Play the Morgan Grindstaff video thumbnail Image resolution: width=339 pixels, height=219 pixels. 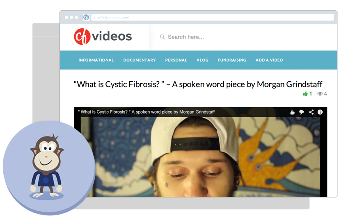coord(200,152)
